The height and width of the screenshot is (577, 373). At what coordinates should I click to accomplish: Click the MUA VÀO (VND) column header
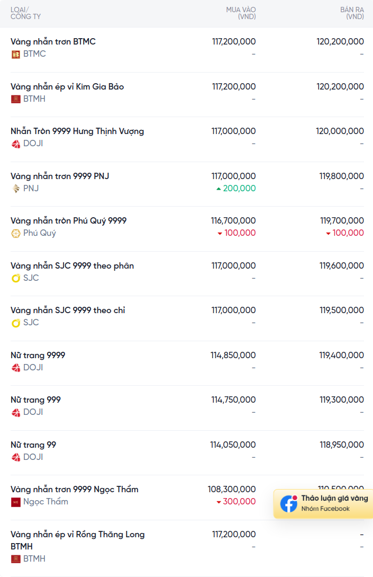[241, 13]
